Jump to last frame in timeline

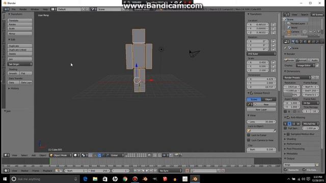(x=155, y=171)
